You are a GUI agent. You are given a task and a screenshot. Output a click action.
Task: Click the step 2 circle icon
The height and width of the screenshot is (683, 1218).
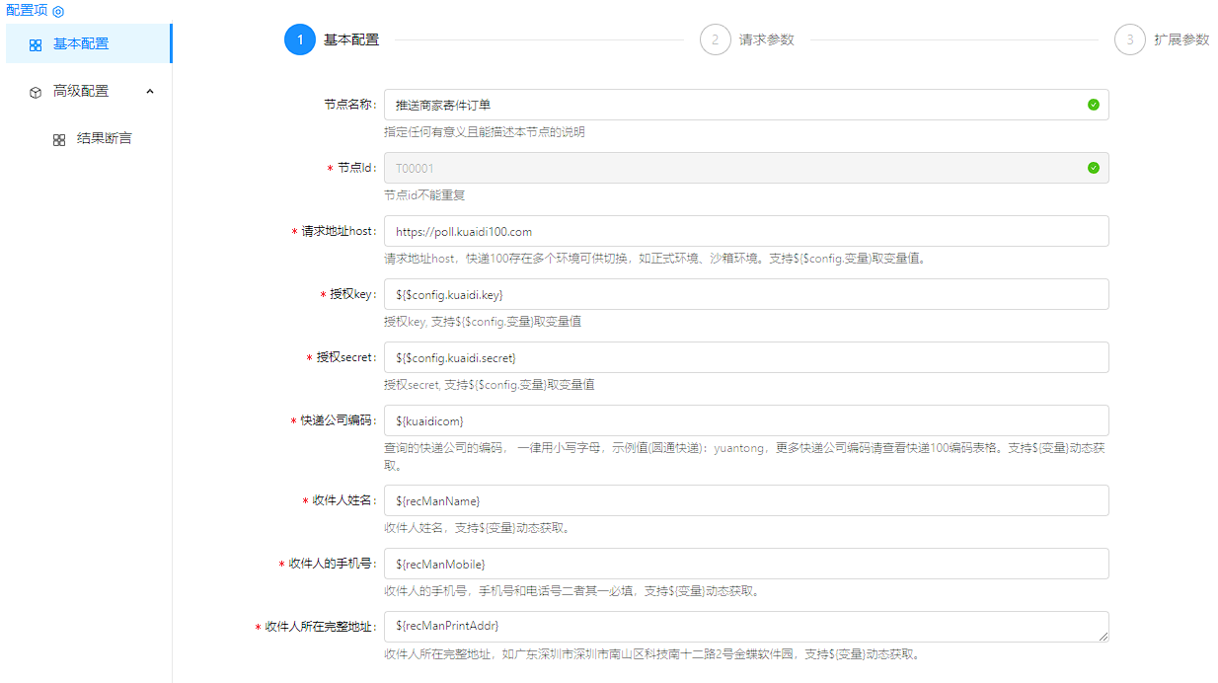point(715,40)
